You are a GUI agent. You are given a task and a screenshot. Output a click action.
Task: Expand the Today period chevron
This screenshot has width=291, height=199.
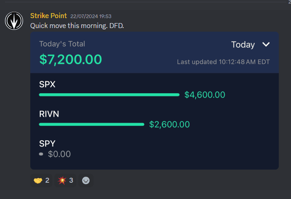[266, 44]
